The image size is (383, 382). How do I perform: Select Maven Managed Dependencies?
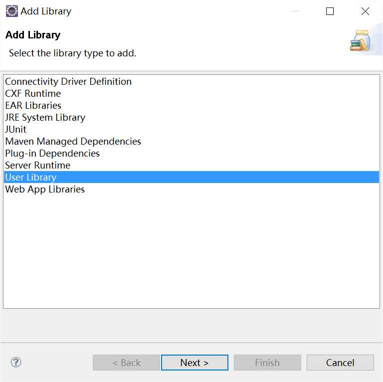(191, 141)
